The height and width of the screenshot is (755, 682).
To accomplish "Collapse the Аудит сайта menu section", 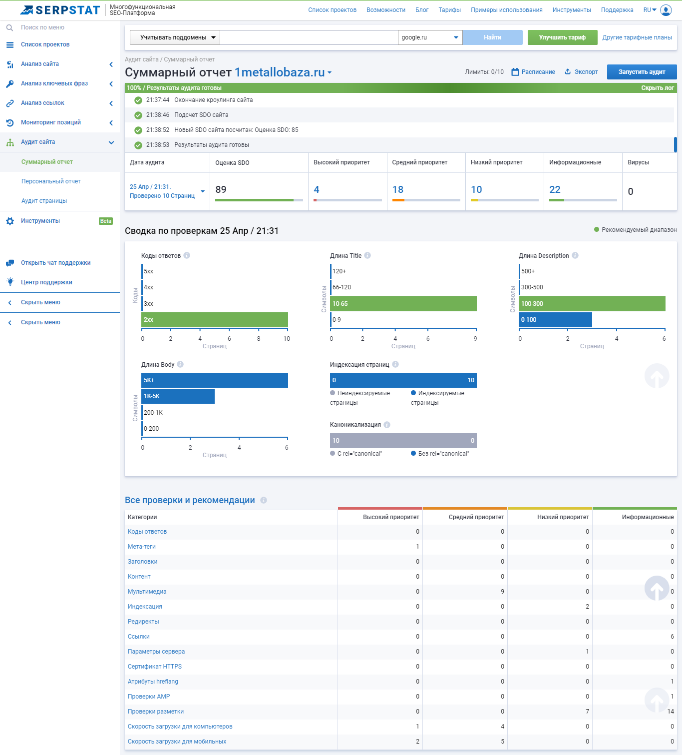I will click(111, 142).
